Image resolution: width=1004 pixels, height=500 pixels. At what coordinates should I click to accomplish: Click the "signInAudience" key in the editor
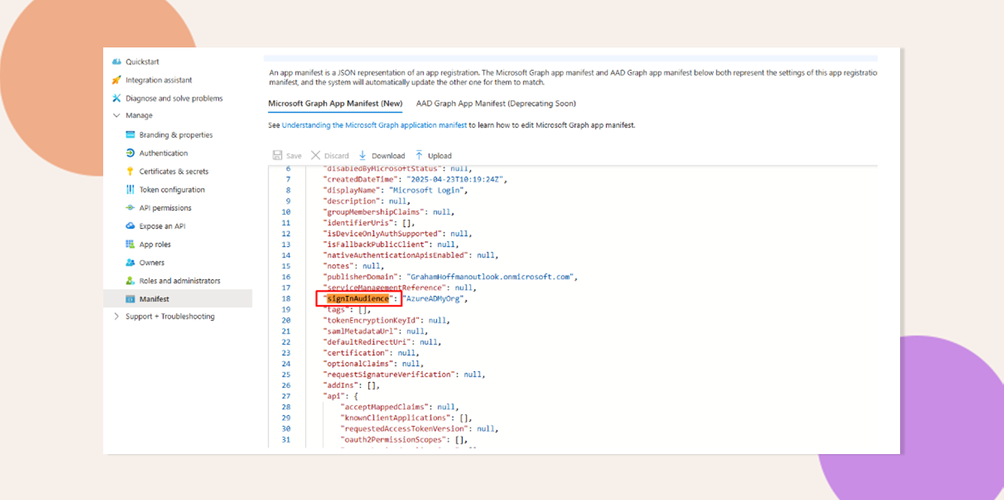(x=358, y=299)
